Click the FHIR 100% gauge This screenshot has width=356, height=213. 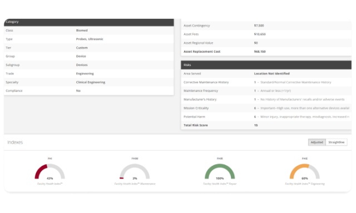coord(220,172)
